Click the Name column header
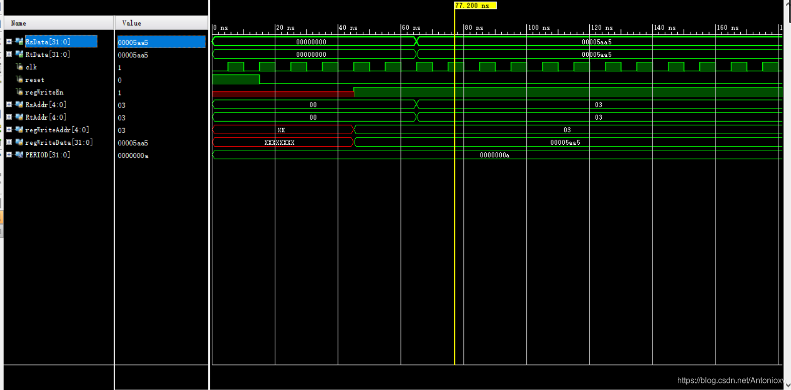This screenshot has height=390, width=791. 59,23
